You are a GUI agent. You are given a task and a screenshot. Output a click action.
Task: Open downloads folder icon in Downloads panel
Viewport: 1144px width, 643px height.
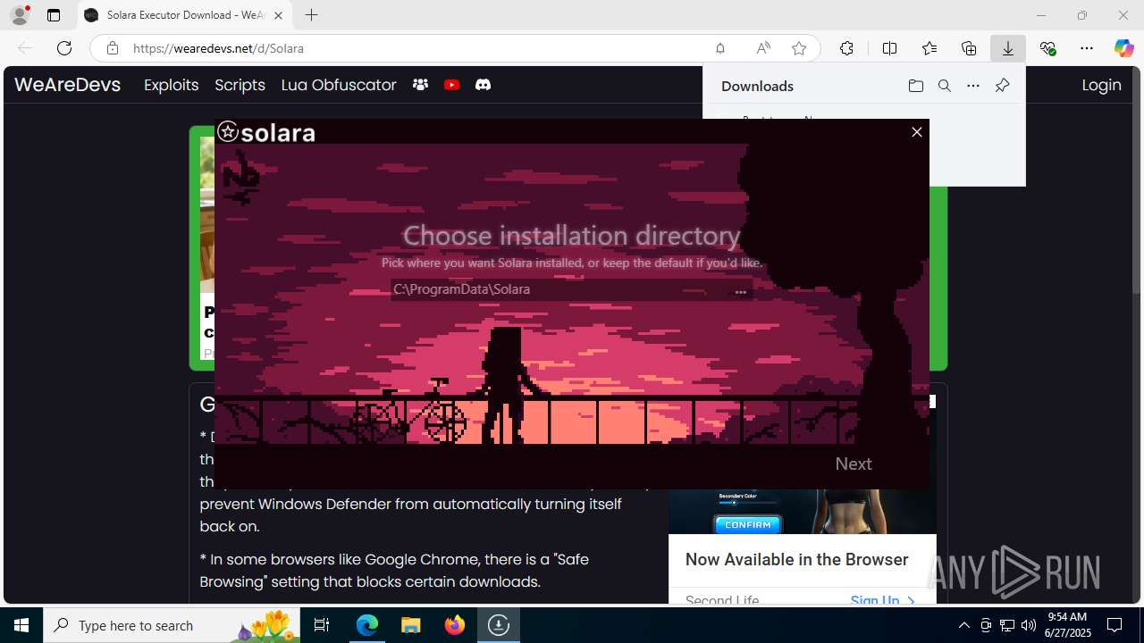915,86
